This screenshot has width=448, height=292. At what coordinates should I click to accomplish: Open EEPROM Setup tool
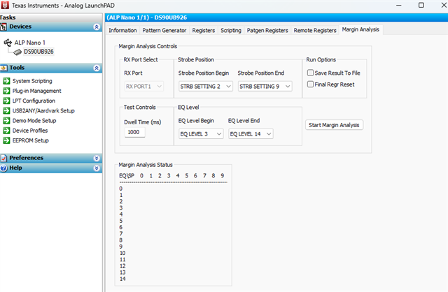(x=31, y=140)
